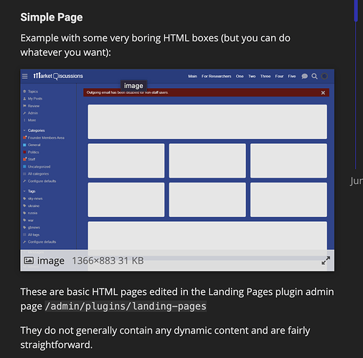Open the For Researchers nav item
363x358 pixels.
coord(216,76)
